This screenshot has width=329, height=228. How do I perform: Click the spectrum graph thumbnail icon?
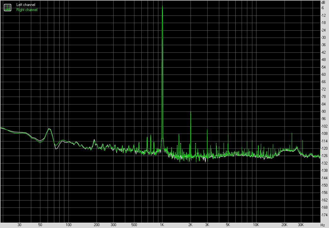[x=7, y=7]
